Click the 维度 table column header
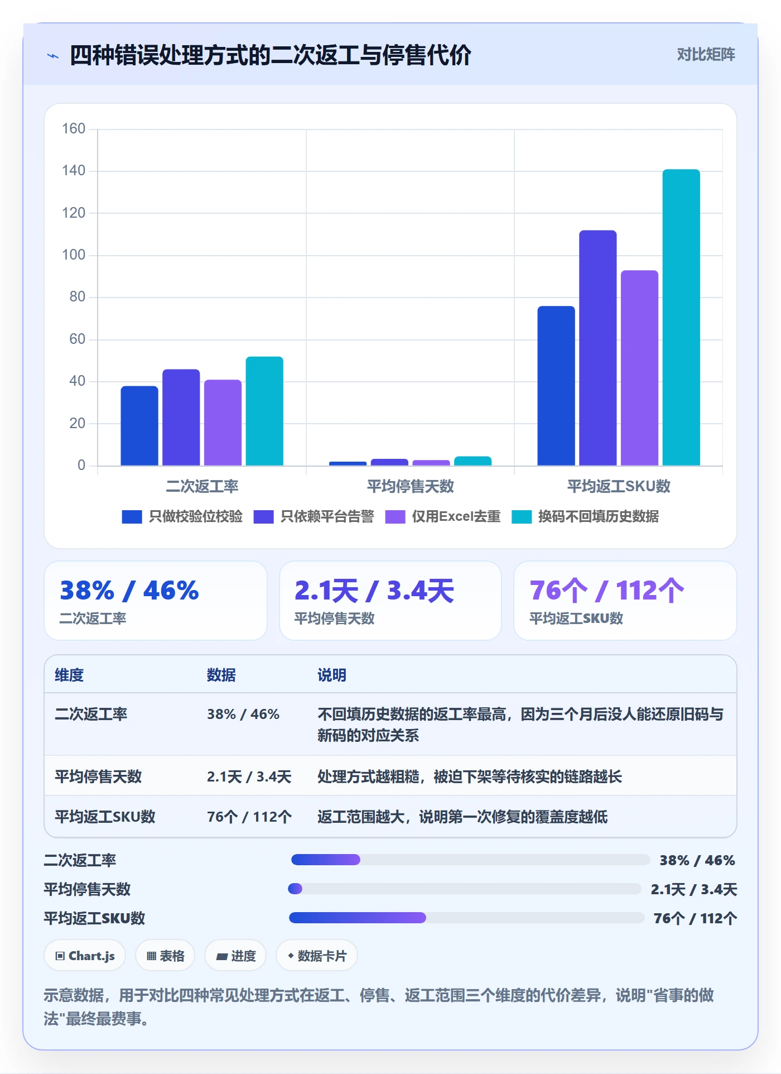This screenshot has height=1074, width=781. point(69,675)
